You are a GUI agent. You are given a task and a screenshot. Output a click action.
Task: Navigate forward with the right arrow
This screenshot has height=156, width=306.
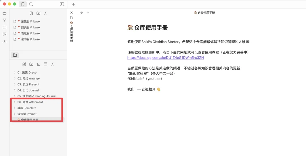tap(88, 13)
